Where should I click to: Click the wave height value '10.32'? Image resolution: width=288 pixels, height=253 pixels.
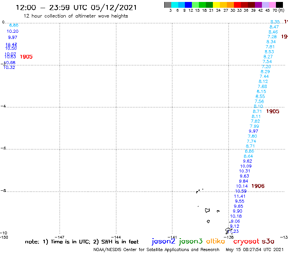[x=9, y=67]
